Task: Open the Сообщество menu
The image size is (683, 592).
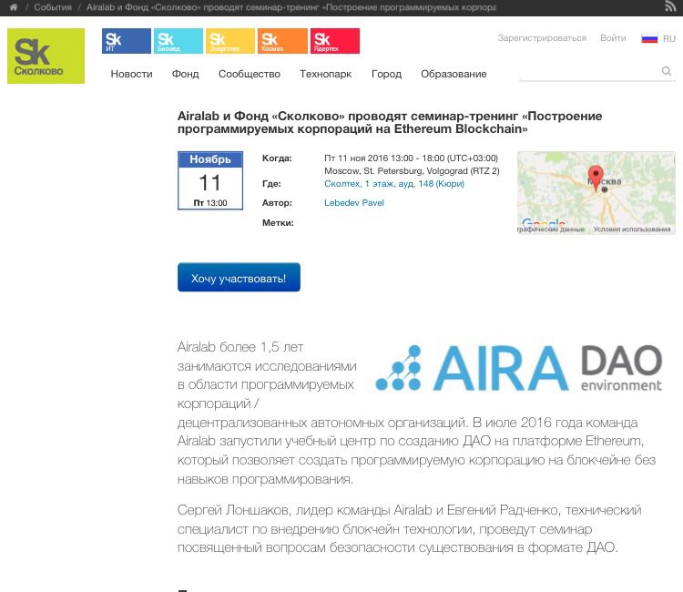Action: pos(250,74)
